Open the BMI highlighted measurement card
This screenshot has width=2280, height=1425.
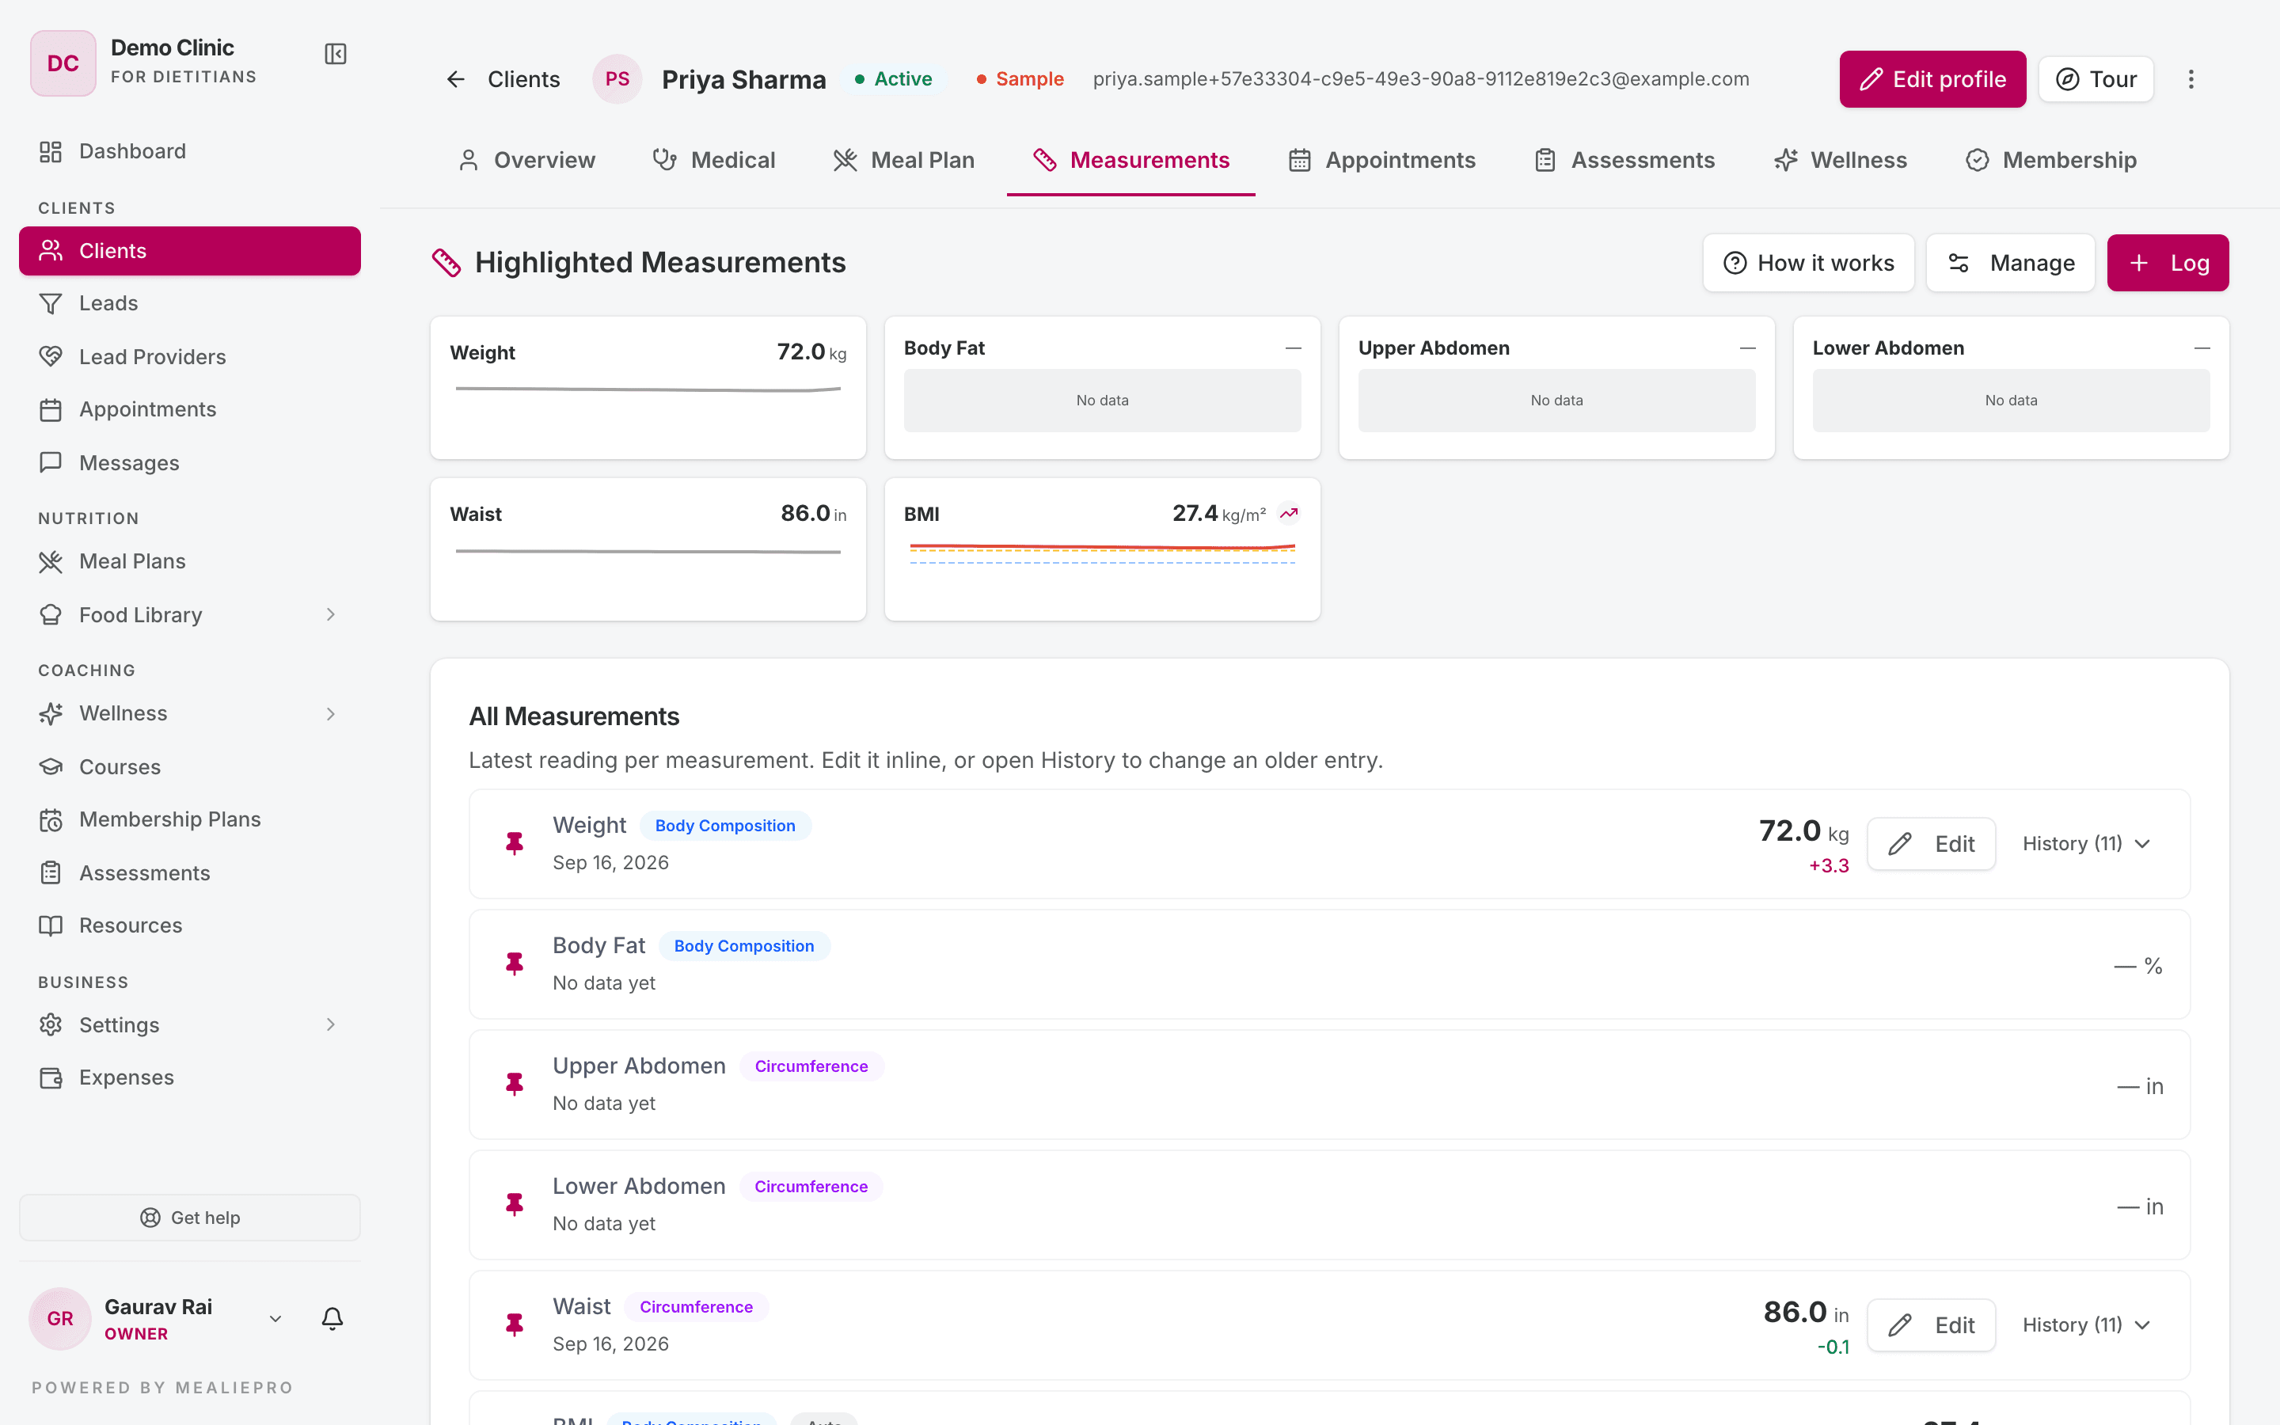1102,549
